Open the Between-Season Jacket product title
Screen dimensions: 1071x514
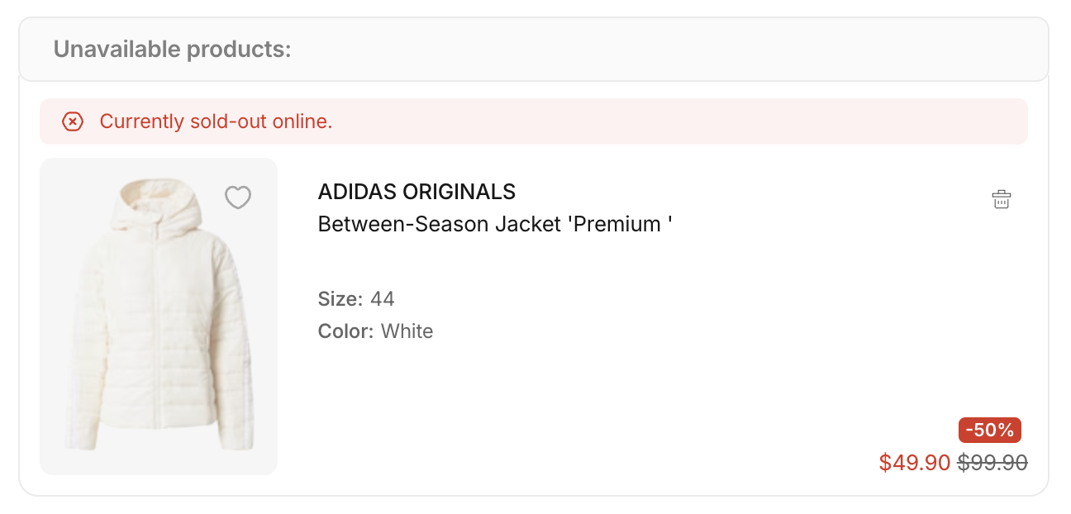pyautogui.click(x=494, y=224)
